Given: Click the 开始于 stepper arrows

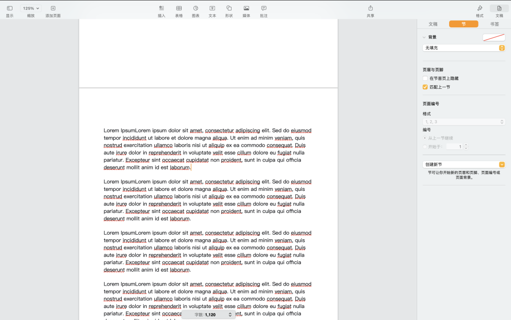Looking at the screenshot, I should [466, 147].
